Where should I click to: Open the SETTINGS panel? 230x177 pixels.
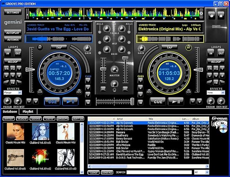[13, 12]
